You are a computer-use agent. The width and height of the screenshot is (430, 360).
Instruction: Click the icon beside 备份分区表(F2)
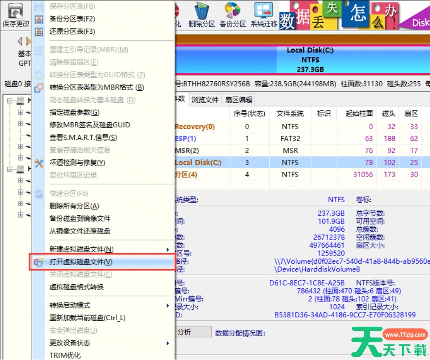[x=39, y=19]
